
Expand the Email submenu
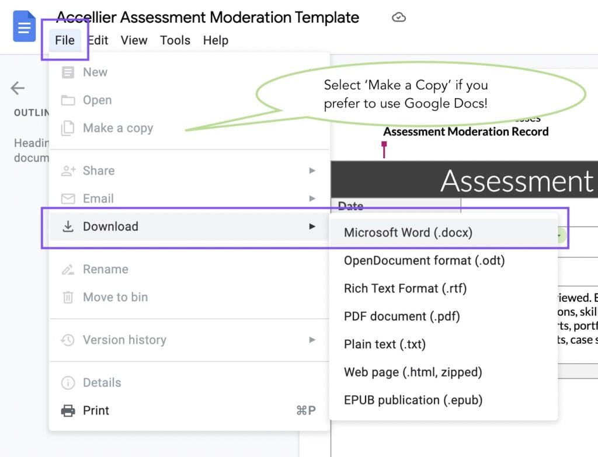pos(311,198)
